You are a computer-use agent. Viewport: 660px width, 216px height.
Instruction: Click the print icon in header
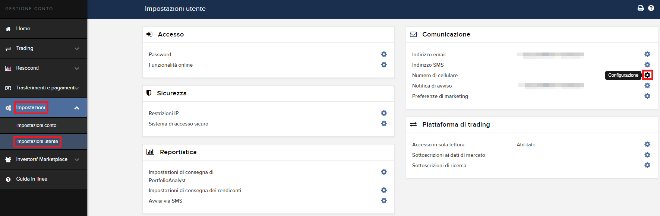tap(641, 8)
